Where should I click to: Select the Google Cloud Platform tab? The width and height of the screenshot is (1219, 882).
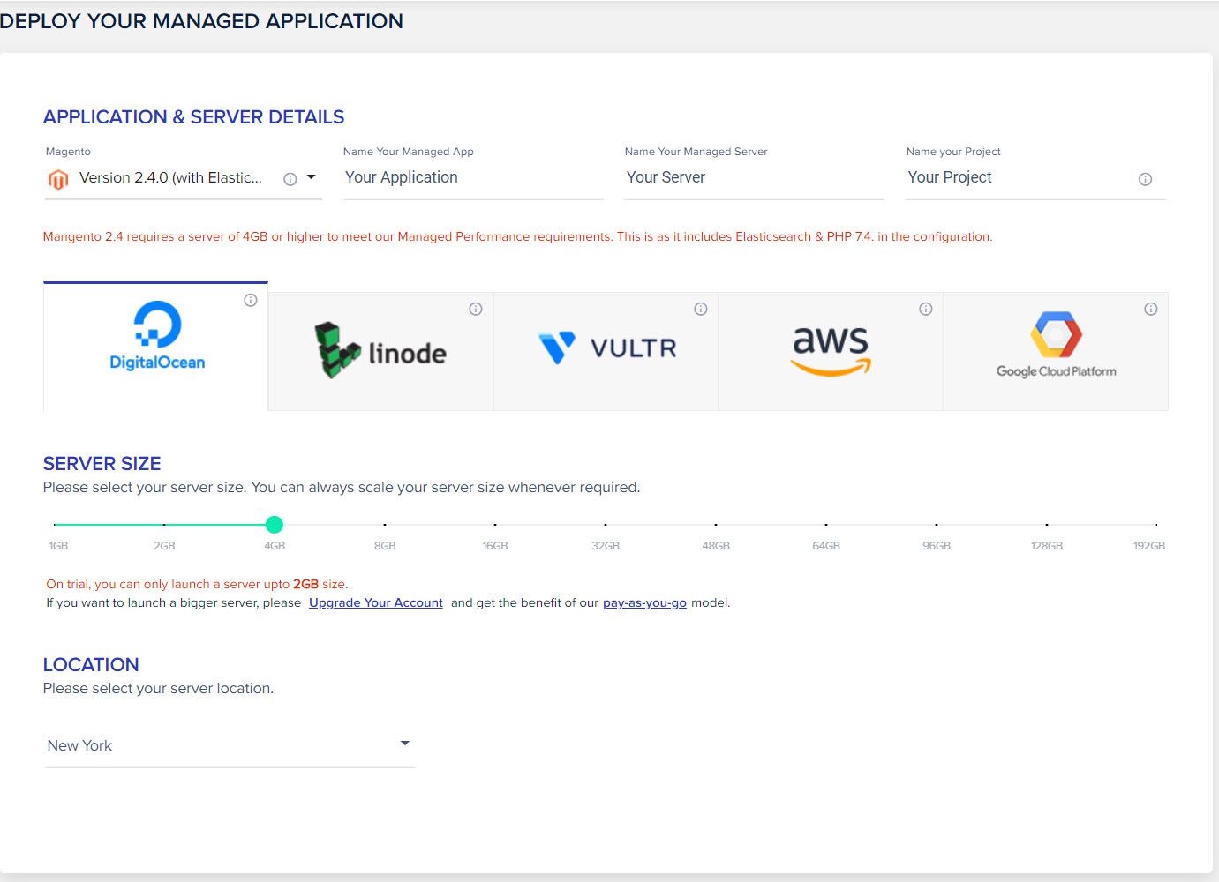coord(1056,351)
